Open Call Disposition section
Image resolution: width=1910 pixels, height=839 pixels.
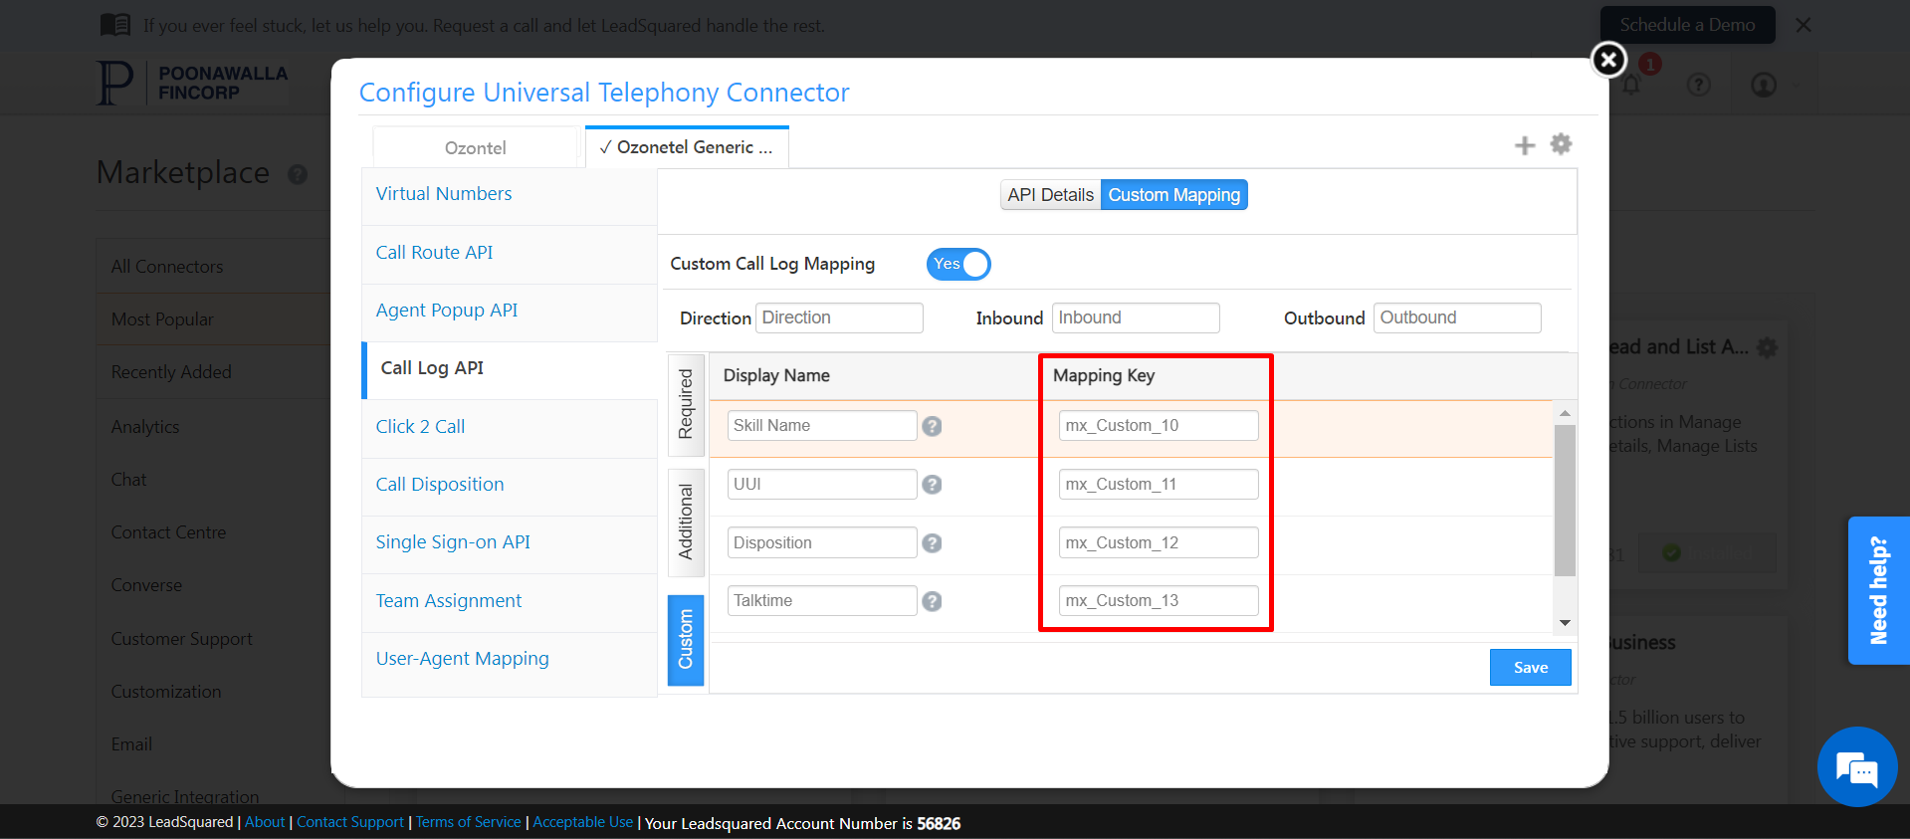click(510, 486)
